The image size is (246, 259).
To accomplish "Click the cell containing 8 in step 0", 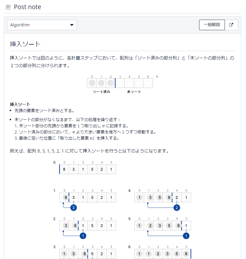I will point(64,169).
